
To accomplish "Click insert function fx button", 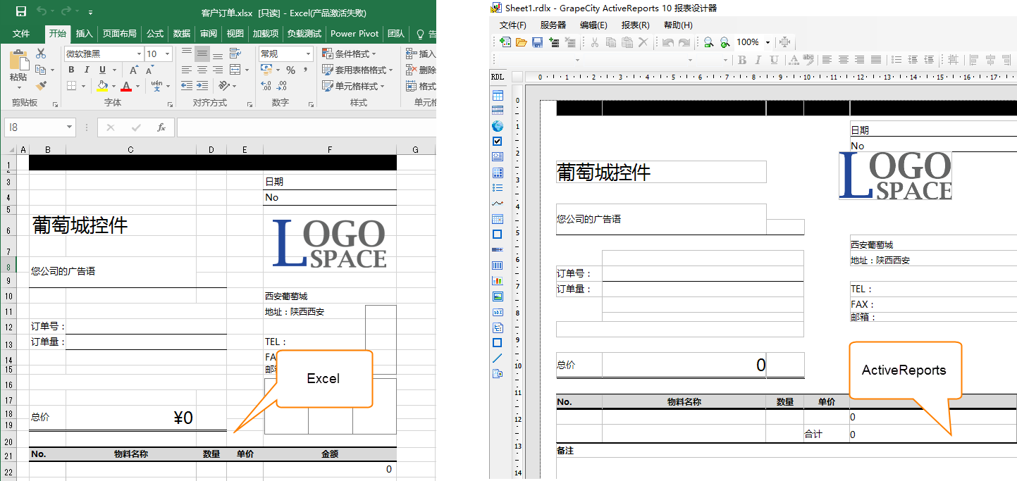I will coord(161,127).
